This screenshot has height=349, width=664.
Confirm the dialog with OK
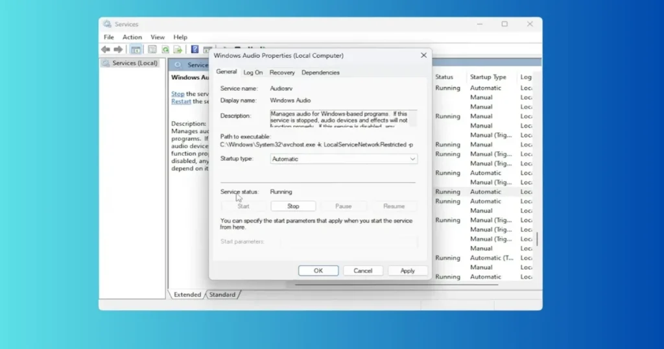318,271
